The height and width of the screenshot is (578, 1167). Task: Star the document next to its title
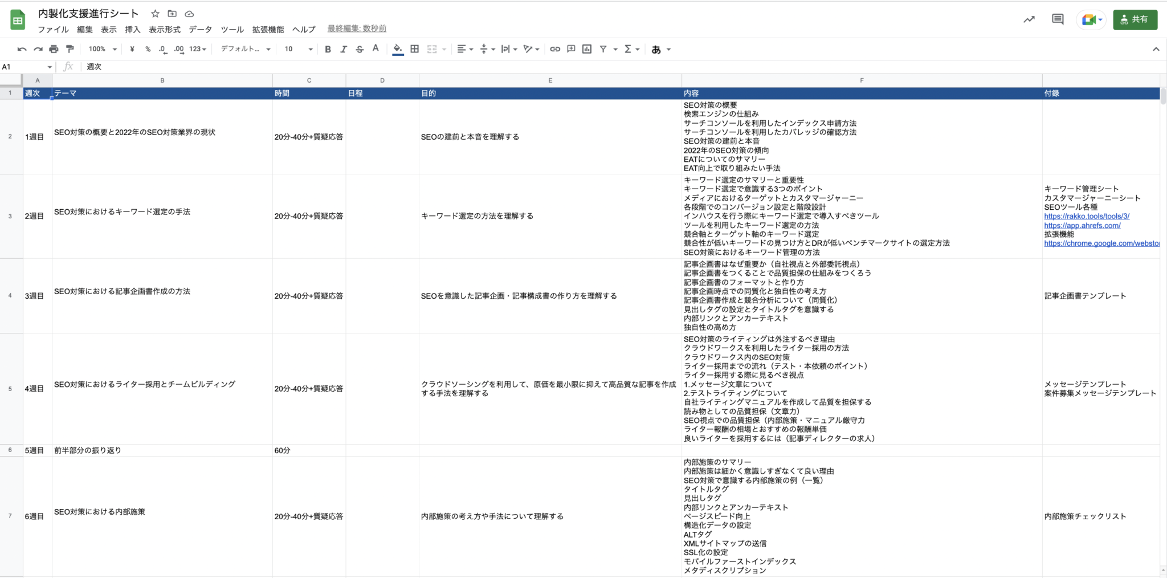(155, 14)
